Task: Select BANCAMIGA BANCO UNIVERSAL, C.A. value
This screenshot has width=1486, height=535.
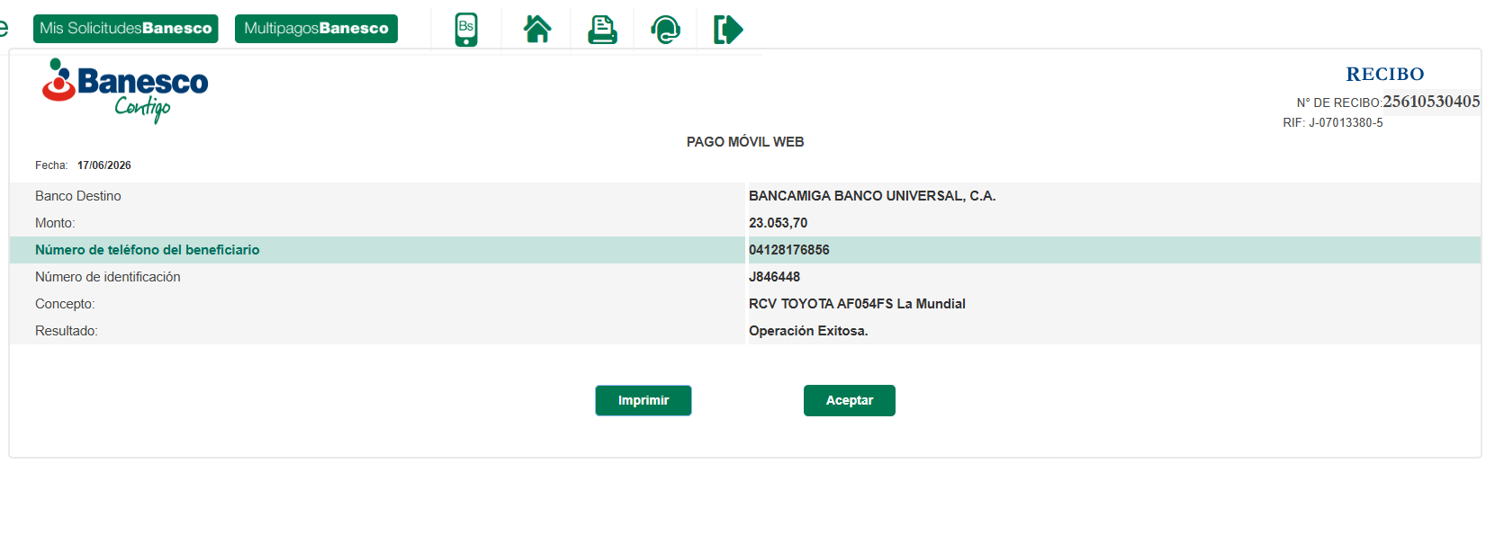Action: coord(872,196)
